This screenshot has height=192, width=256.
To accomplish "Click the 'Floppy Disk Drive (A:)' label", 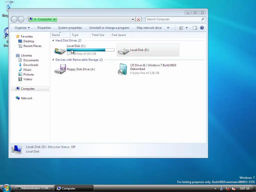I will pos(81,69).
